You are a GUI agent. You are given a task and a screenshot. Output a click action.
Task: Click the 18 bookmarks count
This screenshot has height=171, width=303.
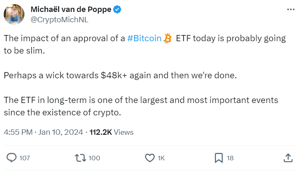[230, 158]
